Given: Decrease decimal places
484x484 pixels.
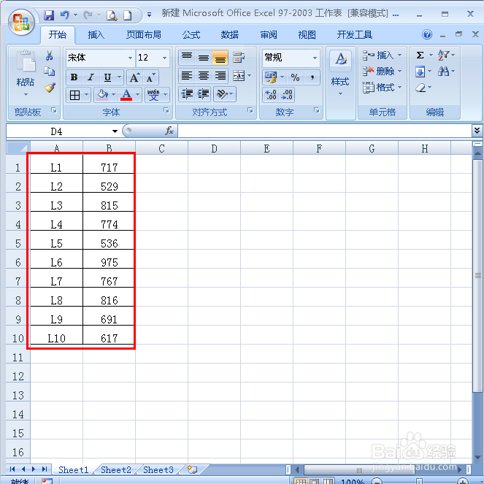Looking at the screenshot, I should [287, 95].
